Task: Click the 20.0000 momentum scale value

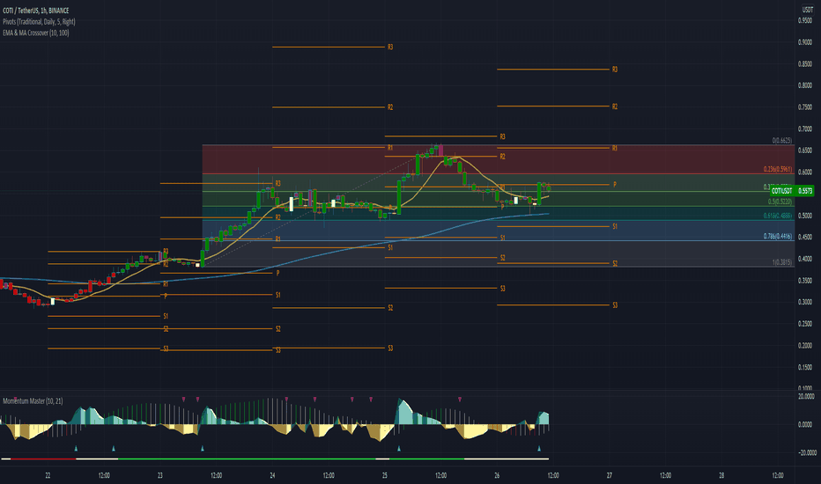Action: (806, 396)
